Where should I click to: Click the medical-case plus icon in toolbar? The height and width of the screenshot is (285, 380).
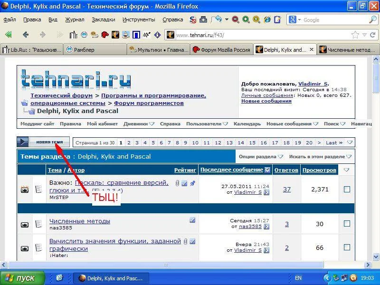pyautogui.click(x=203, y=19)
